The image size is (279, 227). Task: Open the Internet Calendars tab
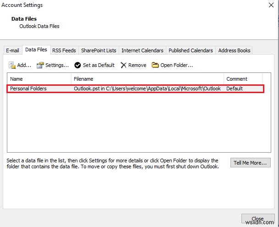142,50
